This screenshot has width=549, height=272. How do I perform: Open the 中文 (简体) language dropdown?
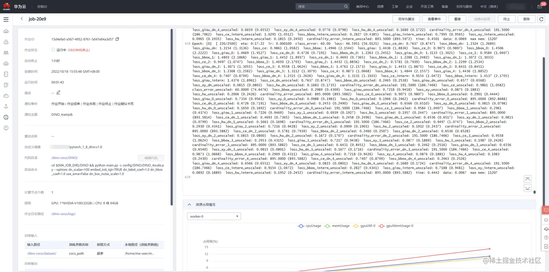coord(489,7)
